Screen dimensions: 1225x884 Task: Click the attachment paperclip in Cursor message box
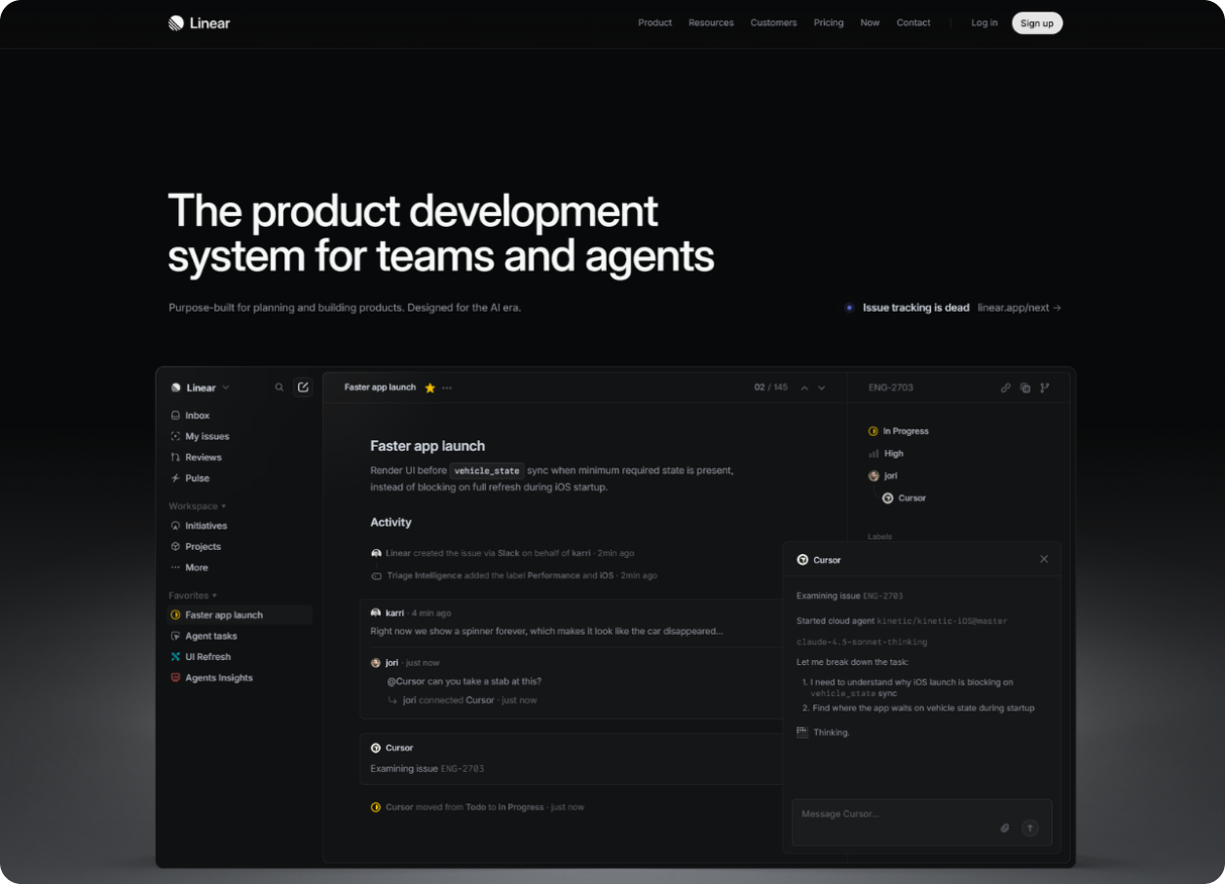[x=1006, y=829]
